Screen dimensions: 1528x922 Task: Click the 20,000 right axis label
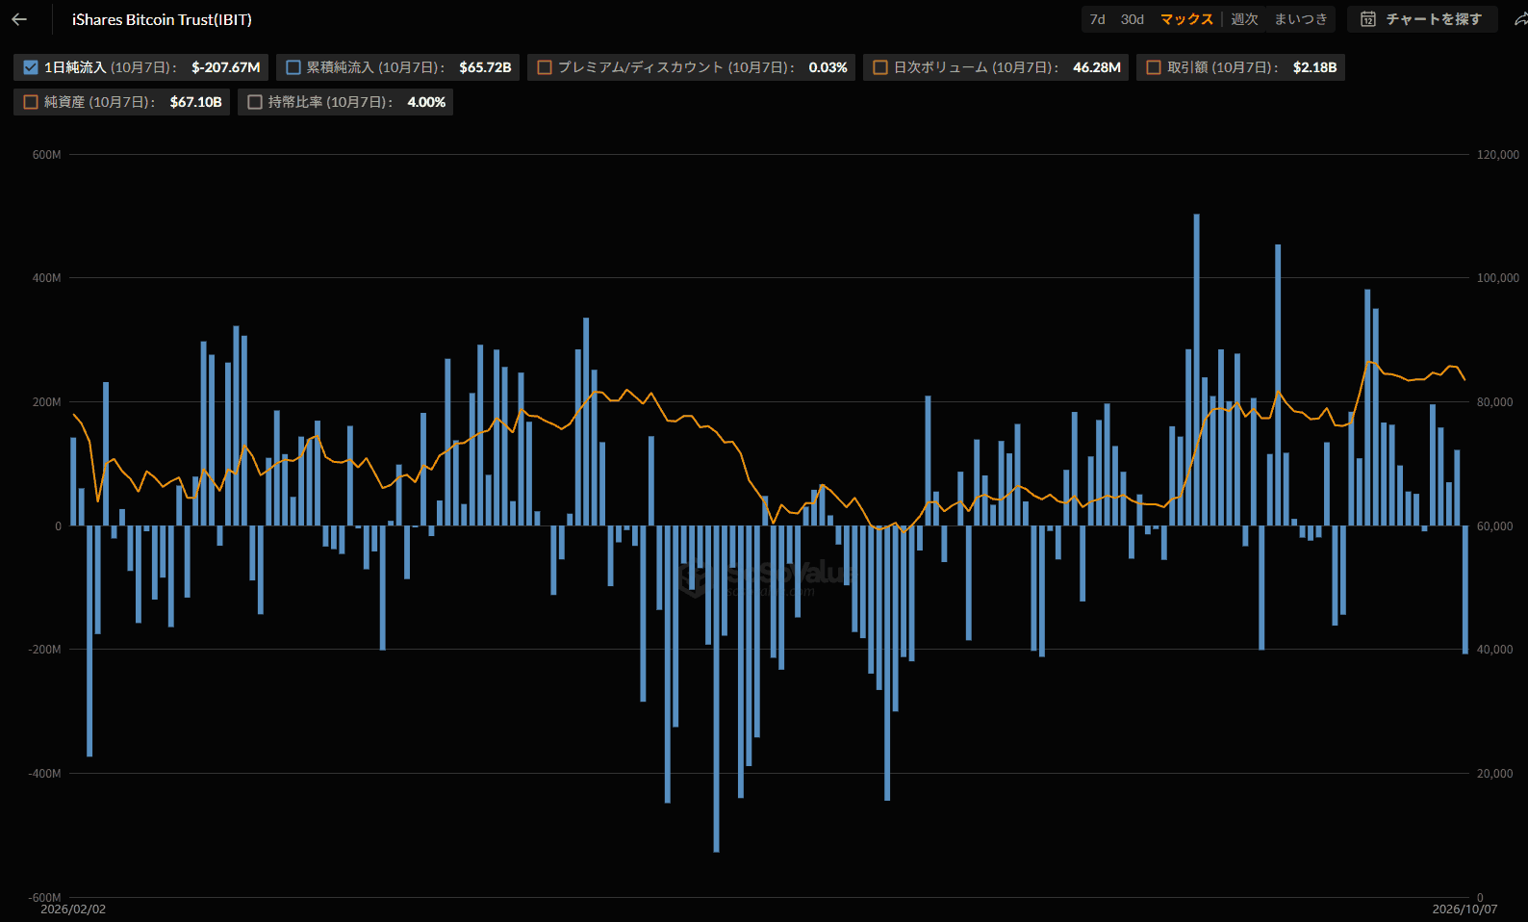[1495, 774]
